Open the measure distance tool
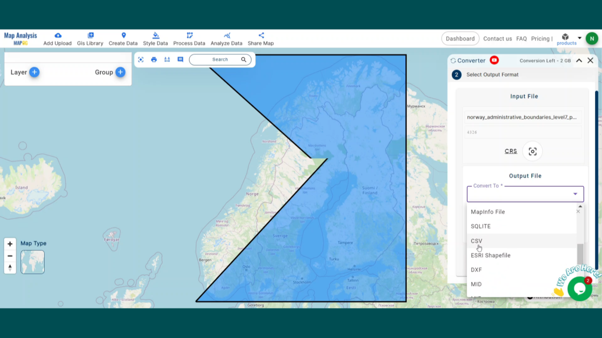This screenshot has width=602, height=338. tap(167, 60)
